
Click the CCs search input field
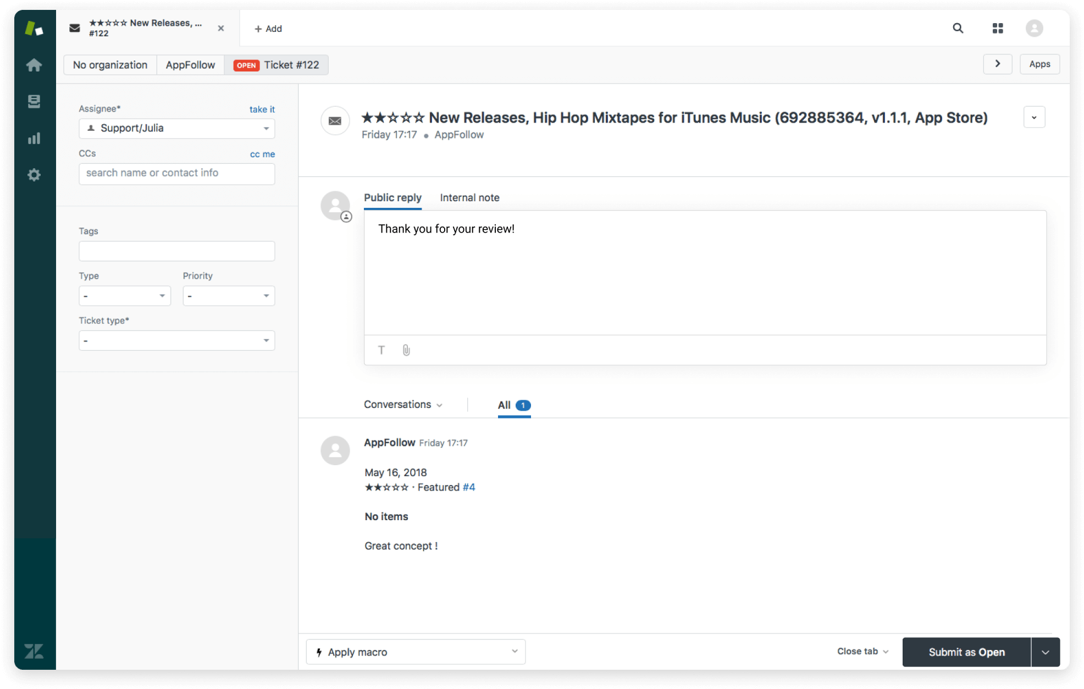pyautogui.click(x=176, y=173)
